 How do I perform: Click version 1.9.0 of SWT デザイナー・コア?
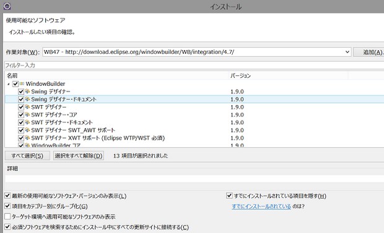click(x=237, y=115)
